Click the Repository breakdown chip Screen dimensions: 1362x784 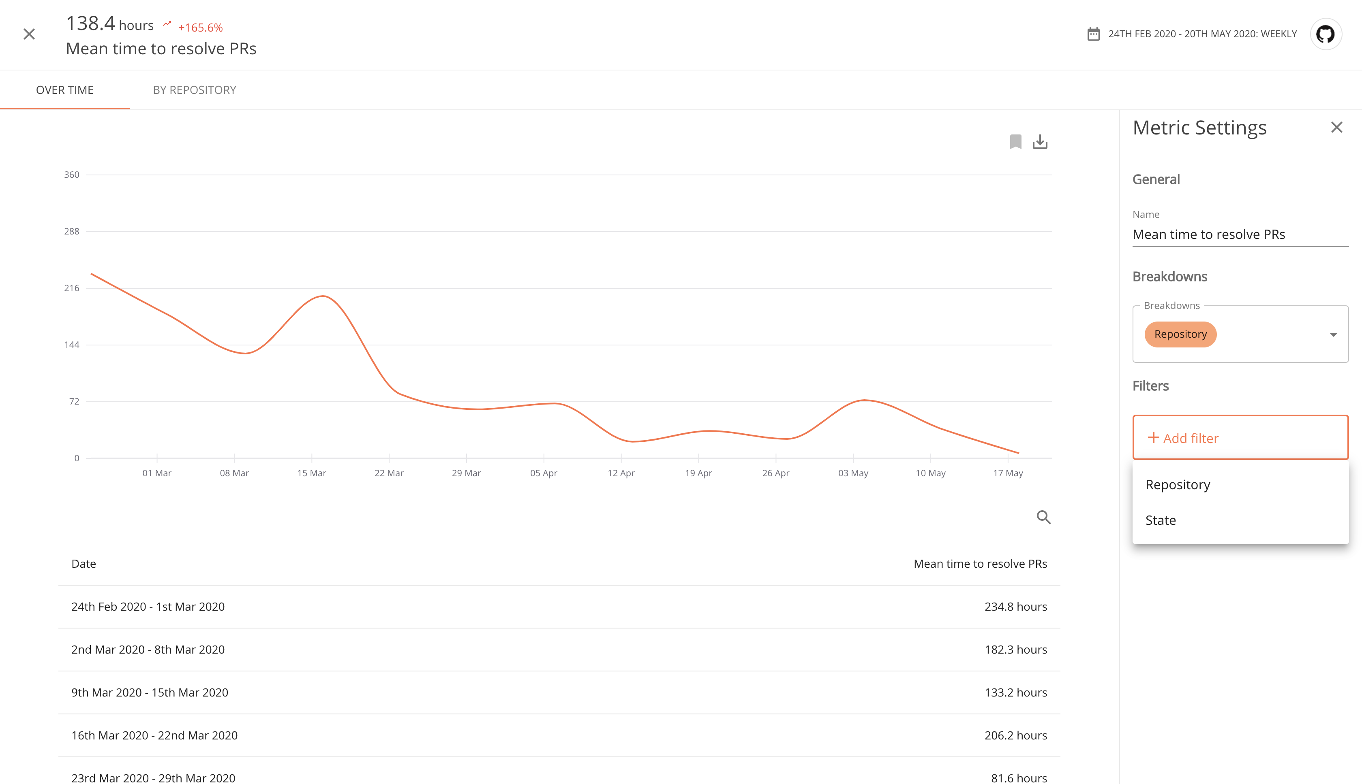point(1180,334)
